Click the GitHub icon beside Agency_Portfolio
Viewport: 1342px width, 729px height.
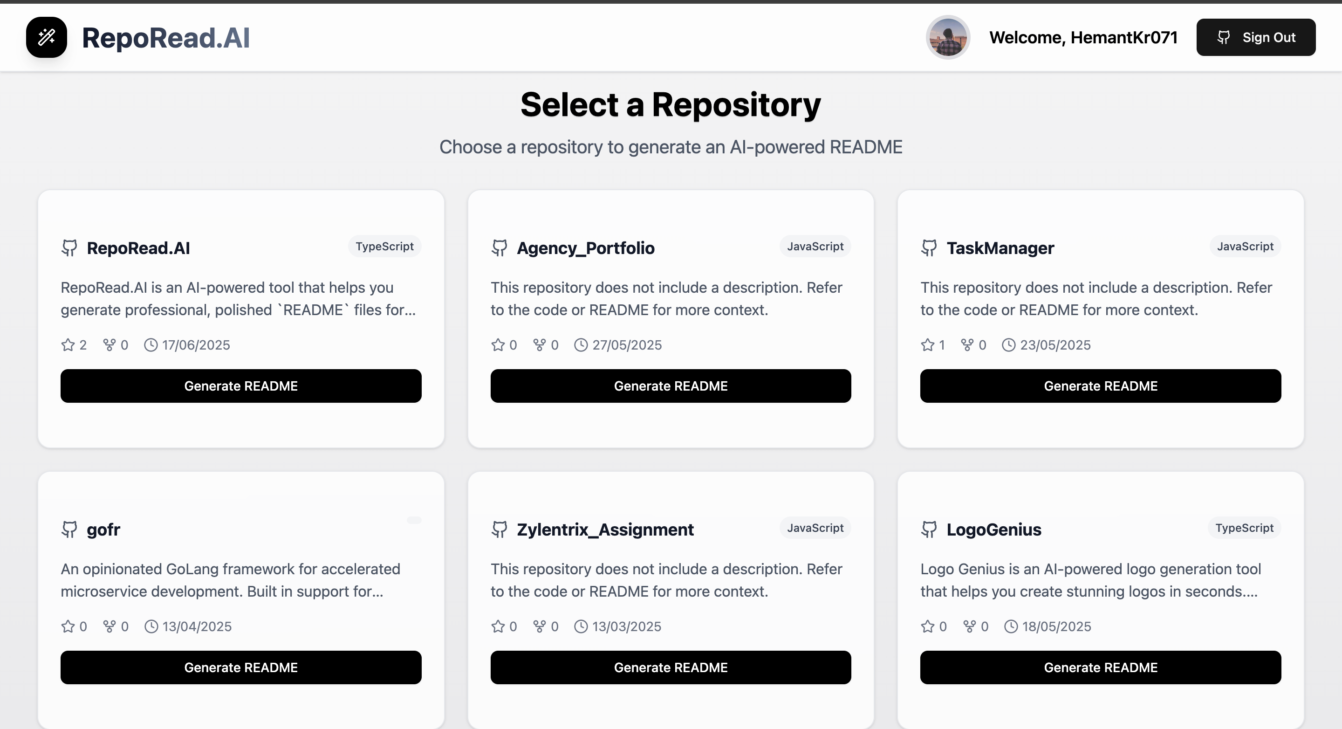point(499,248)
